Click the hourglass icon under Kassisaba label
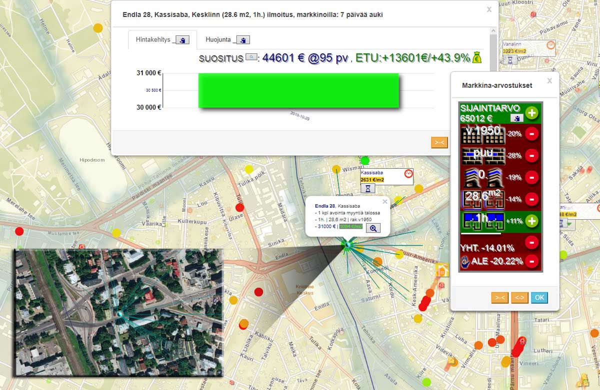 367,189
